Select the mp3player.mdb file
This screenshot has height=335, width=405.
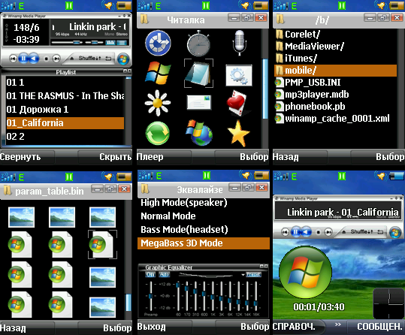coord(335,95)
